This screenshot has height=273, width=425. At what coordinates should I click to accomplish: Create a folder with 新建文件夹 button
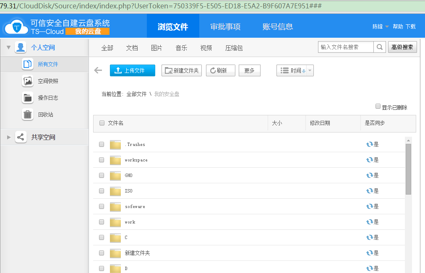coord(182,70)
